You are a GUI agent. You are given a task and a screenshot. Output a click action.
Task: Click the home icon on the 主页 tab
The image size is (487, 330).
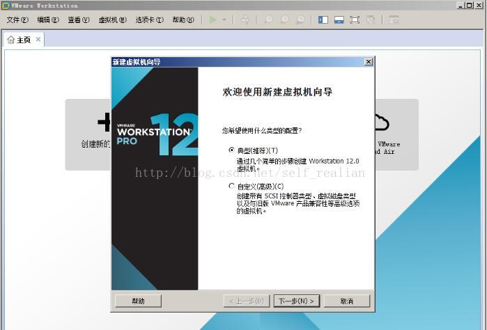point(11,40)
